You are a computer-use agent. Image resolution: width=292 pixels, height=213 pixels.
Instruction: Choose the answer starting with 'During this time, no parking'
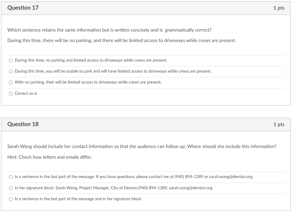point(11,60)
